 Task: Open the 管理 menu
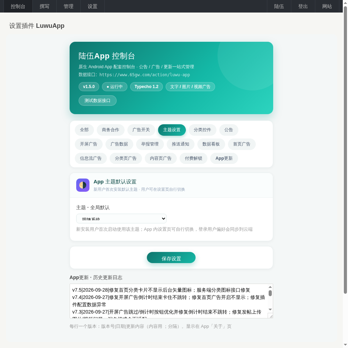tap(68, 6)
